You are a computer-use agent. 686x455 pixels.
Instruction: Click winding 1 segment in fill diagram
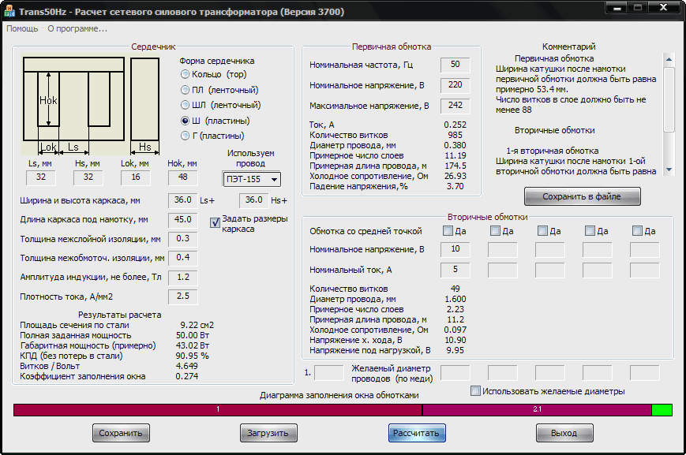[x=218, y=409]
